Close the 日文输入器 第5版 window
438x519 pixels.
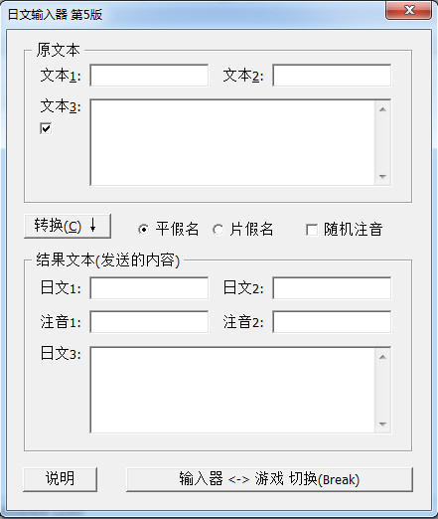click(409, 10)
